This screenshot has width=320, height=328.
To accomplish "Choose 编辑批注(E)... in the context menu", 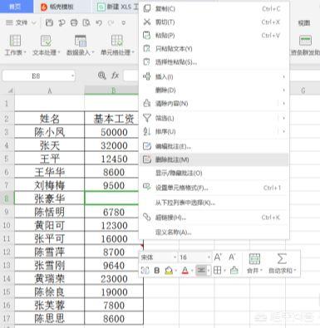I will point(214,146).
